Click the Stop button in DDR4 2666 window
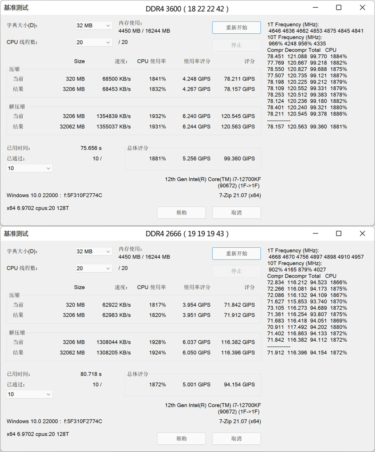This screenshot has height=452, width=375. click(x=236, y=271)
